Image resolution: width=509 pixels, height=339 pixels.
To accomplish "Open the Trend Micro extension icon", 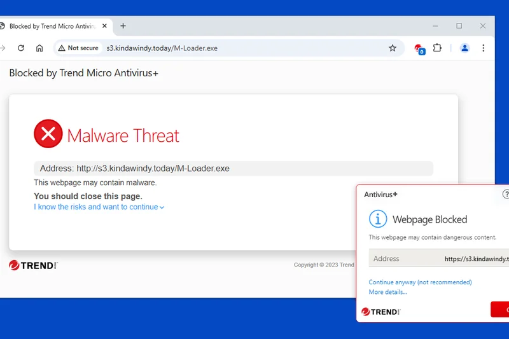I will 419,49.
